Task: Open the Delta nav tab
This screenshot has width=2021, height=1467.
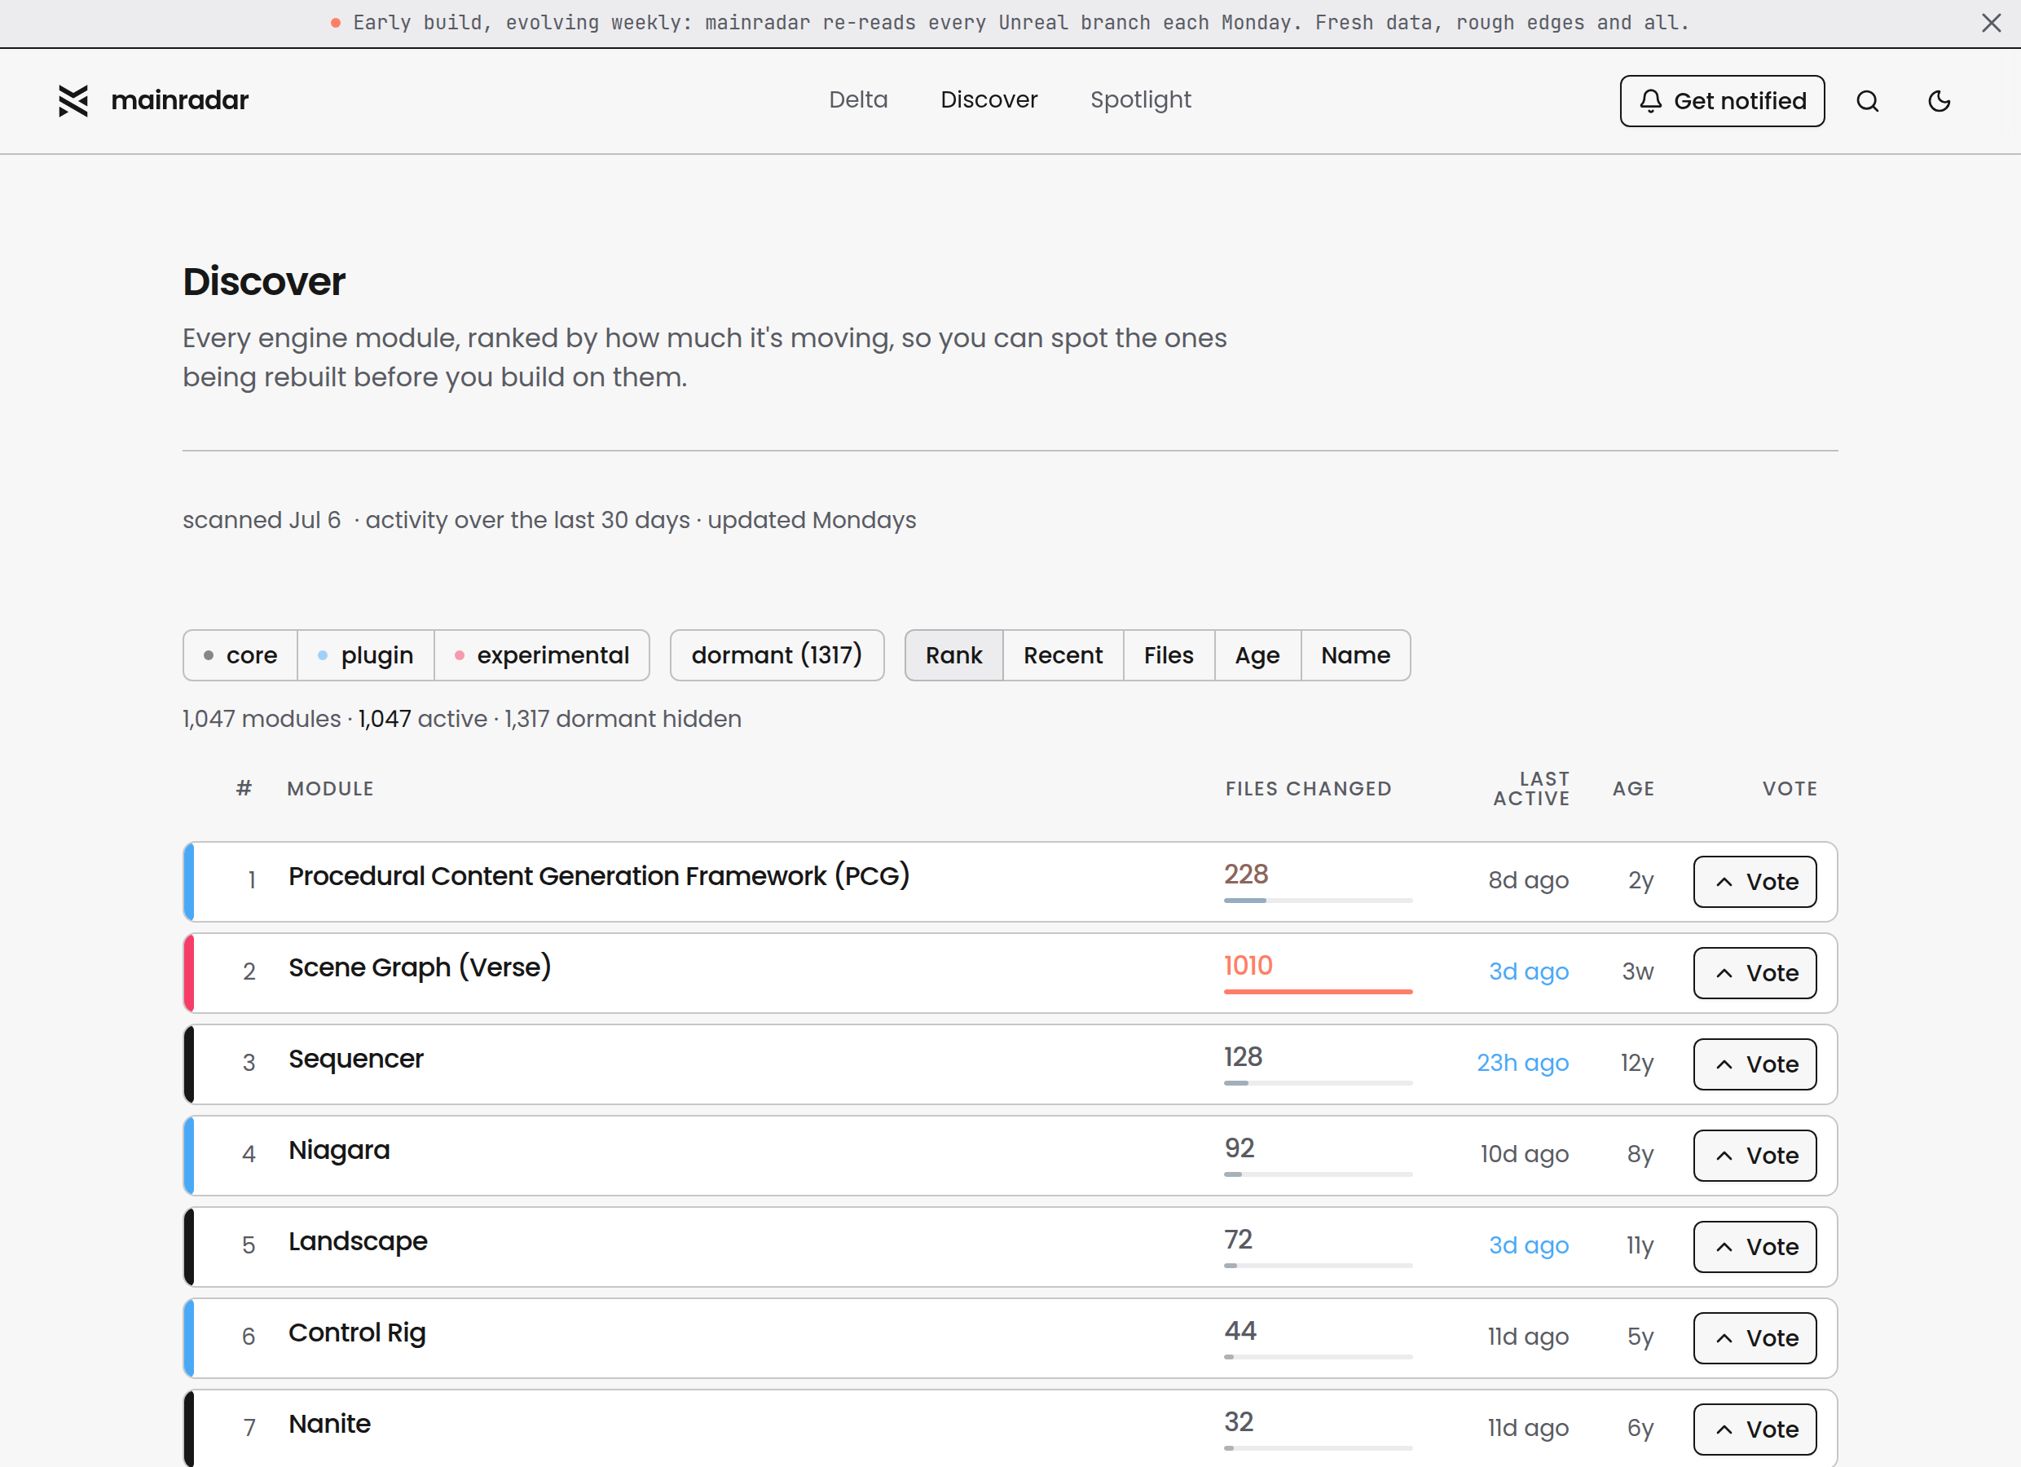Action: pos(858,99)
